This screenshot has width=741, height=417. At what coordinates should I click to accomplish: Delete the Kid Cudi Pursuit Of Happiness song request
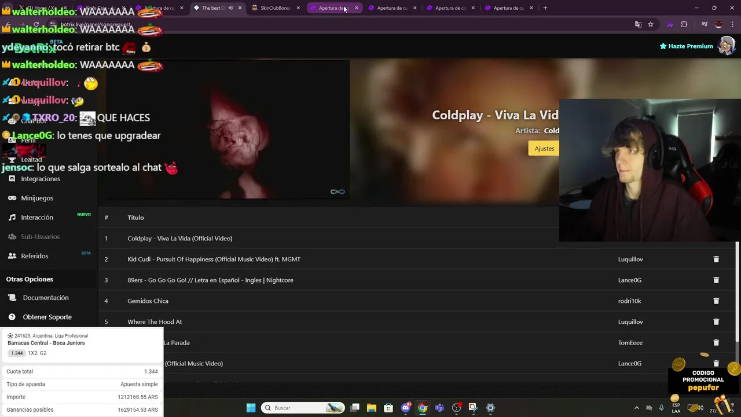tap(716, 259)
